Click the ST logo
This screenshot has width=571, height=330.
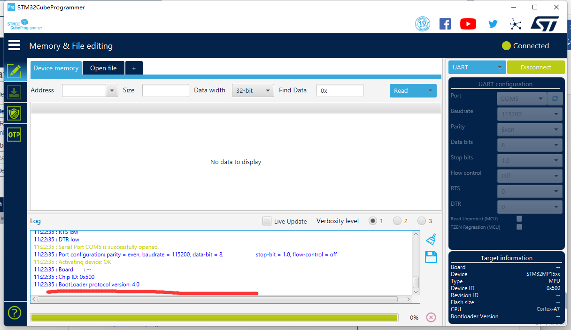[x=545, y=23]
